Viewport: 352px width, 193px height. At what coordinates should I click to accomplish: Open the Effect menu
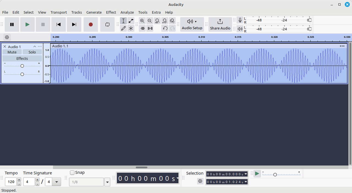pos(111,12)
